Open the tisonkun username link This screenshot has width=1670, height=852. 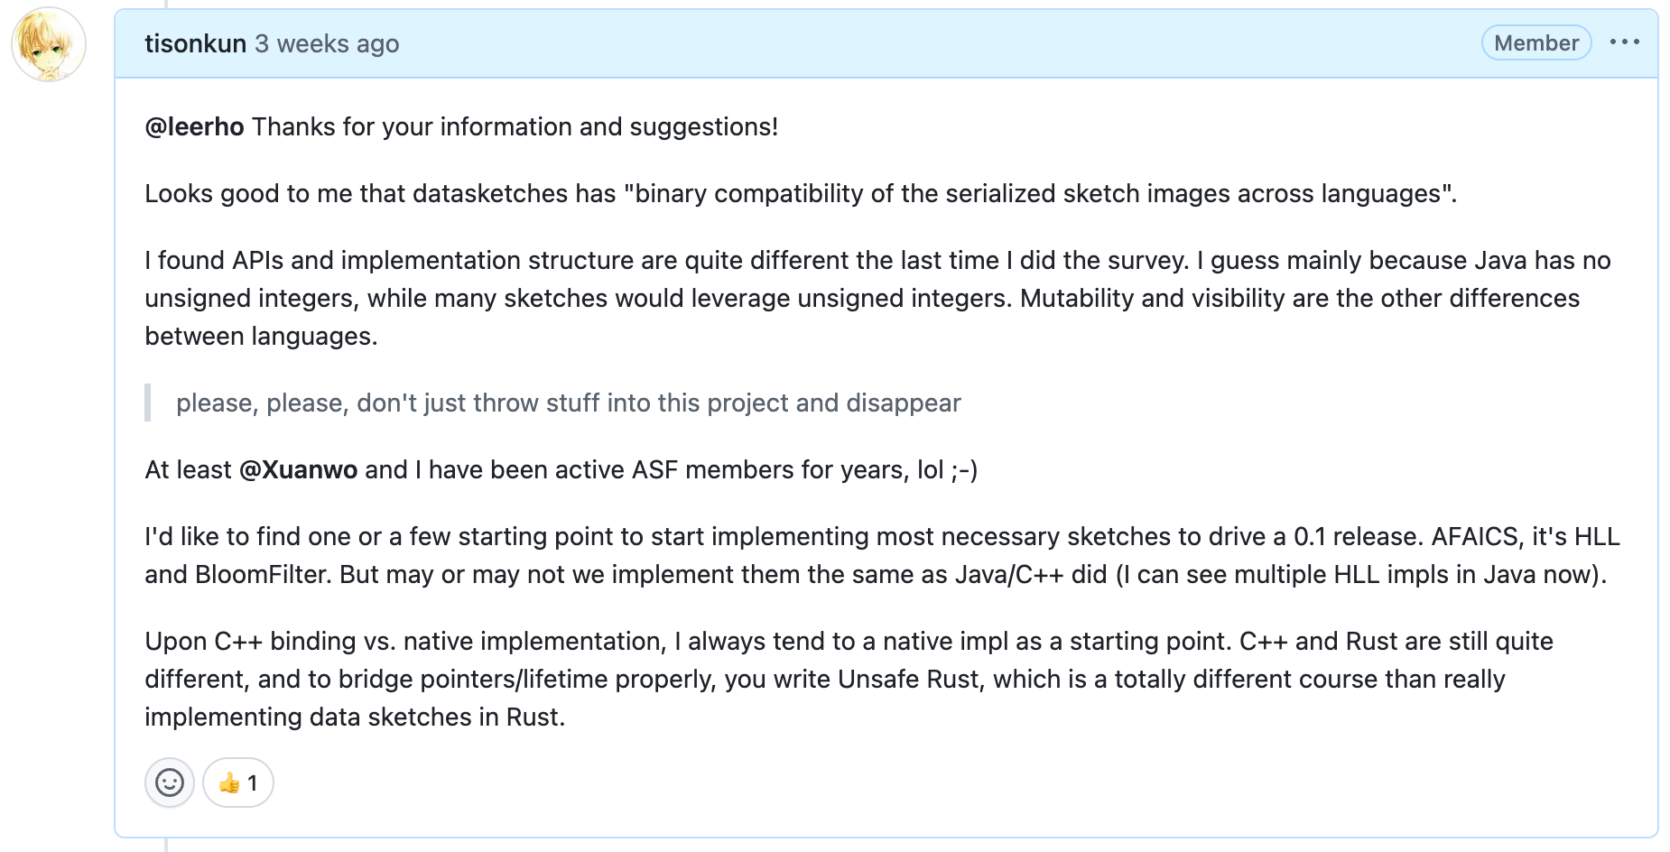(195, 44)
